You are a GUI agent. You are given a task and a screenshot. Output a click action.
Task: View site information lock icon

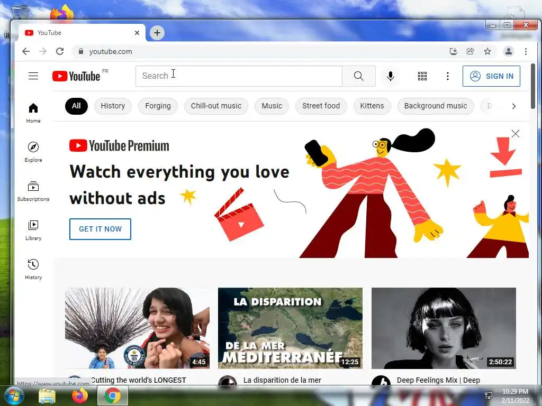(x=81, y=51)
